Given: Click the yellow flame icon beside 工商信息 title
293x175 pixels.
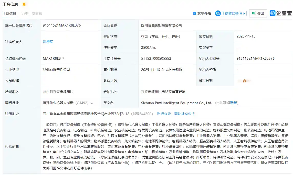Looking at the screenshot, I should tap(24, 4).
